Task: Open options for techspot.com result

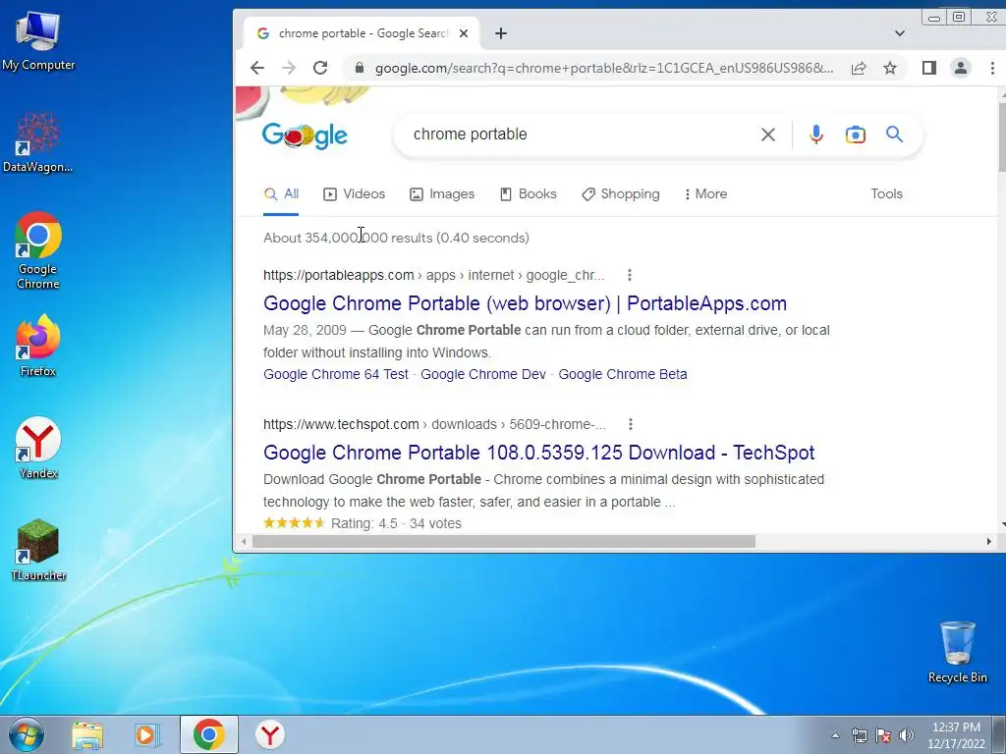Action: [631, 424]
